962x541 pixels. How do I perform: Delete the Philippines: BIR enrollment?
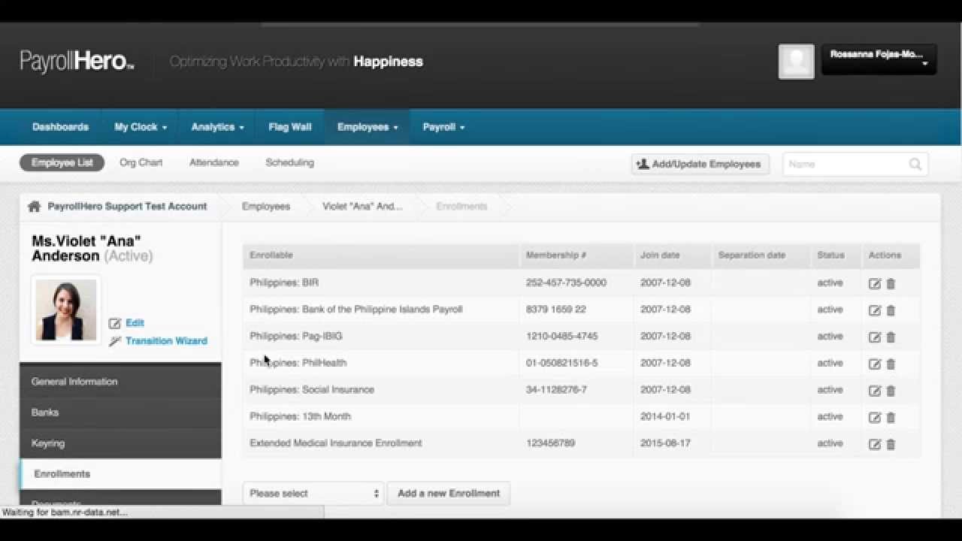[891, 283]
